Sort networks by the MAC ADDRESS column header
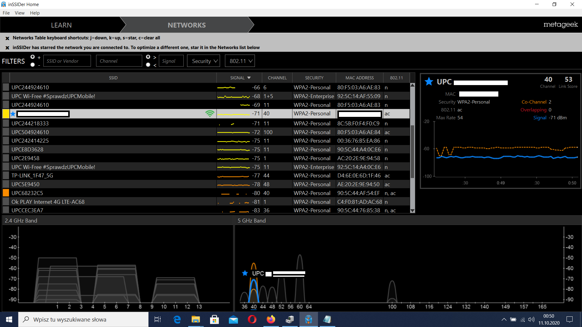This screenshot has width=582, height=327. (360, 78)
